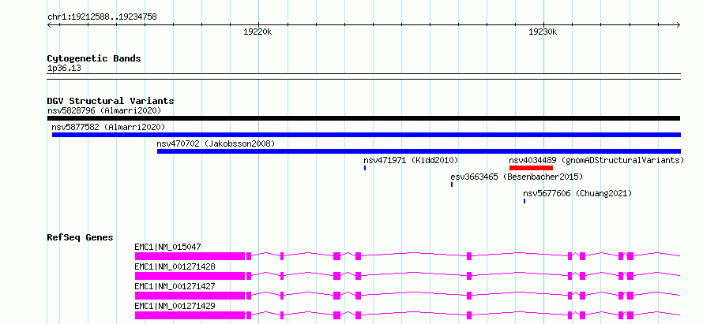703x324 pixels.
Task: Open the nsv5877582 (Almarri2020) label
Action: [108, 127]
